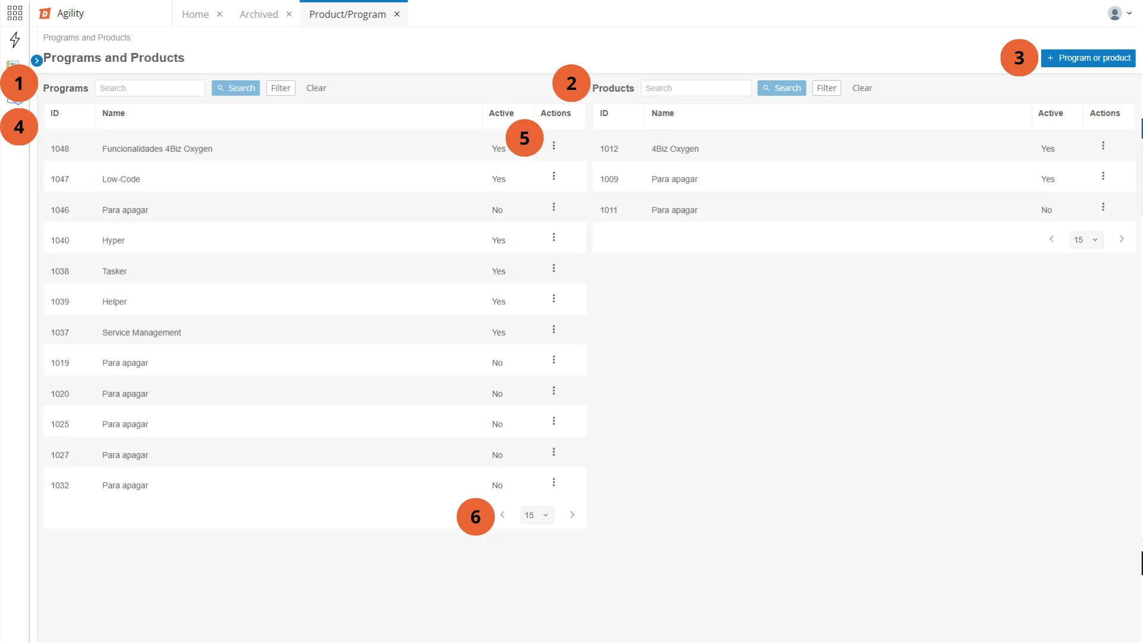Click the Products Search button
1143x643 pixels.
tap(782, 88)
